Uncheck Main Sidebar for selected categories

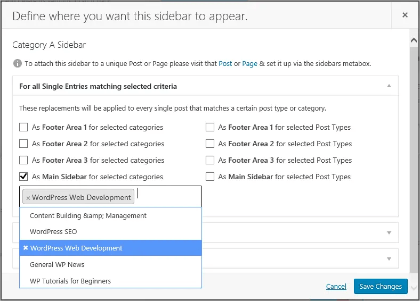click(23, 177)
